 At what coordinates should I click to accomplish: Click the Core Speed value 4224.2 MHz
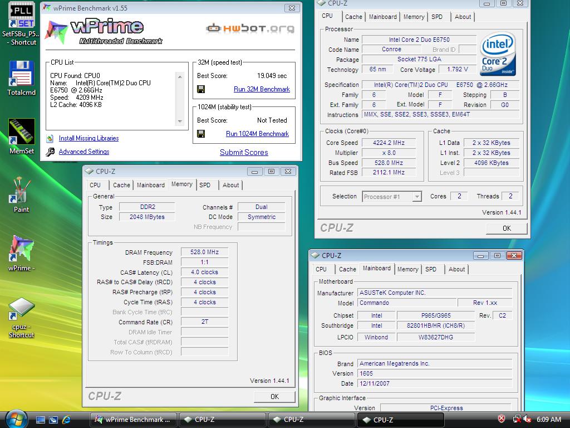(389, 143)
